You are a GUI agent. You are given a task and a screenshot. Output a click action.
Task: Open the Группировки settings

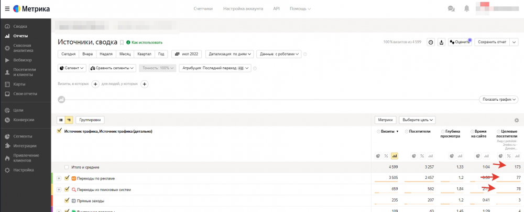pyautogui.click(x=90, y=120)
